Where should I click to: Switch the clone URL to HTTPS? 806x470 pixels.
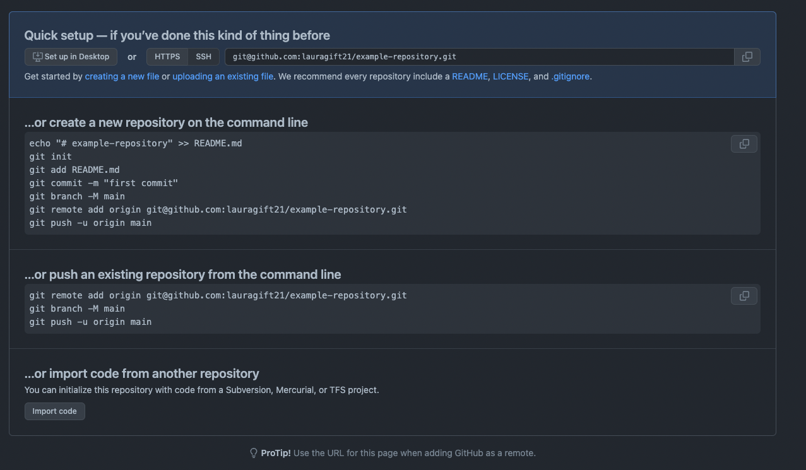(x=167, y=57)
